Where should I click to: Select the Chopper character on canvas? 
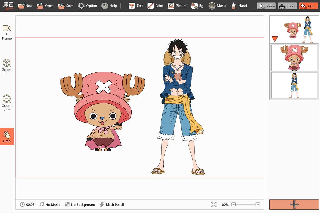click(x=103, y=111)
